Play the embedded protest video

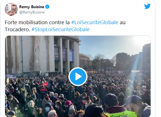tap(78, 76)
